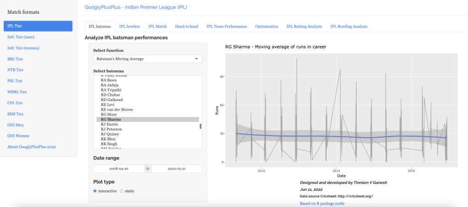Go to the Head to head tab
The height and width of the screenshot is (207, 468).
pos(186,27)
